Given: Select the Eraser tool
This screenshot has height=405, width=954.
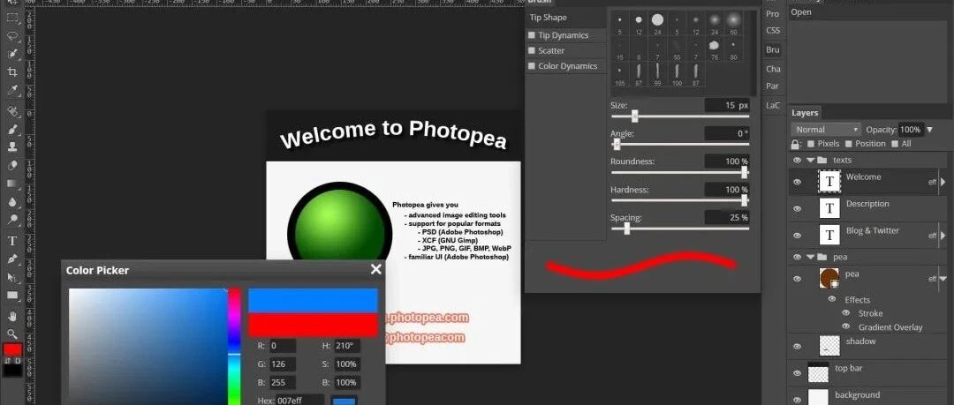Looking at the screenshot, I should [12, 165].
